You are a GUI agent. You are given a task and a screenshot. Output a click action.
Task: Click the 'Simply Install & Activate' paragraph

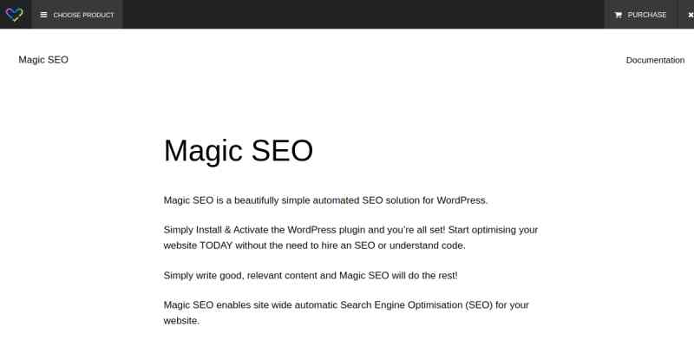coord(350,238)
